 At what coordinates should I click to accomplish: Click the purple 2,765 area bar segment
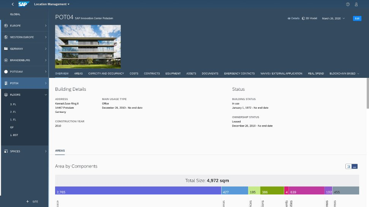click(138, 191)
